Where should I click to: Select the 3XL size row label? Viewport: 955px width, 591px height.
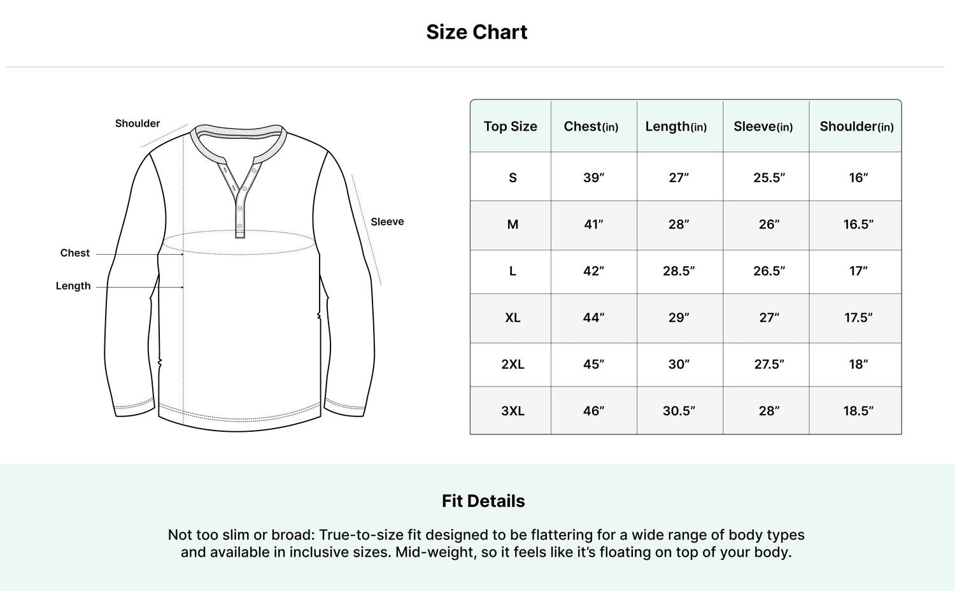(513, 411)
